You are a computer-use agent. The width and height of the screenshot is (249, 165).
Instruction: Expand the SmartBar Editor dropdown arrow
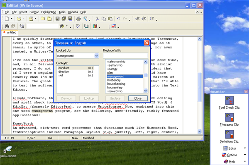click(245, 148)
